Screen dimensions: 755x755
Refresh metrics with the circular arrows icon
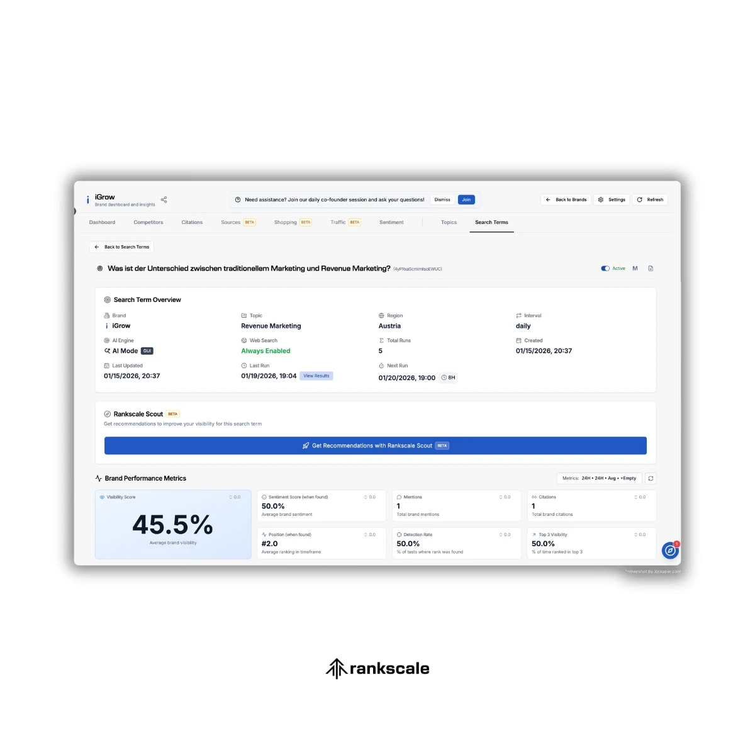coord(651,478)
